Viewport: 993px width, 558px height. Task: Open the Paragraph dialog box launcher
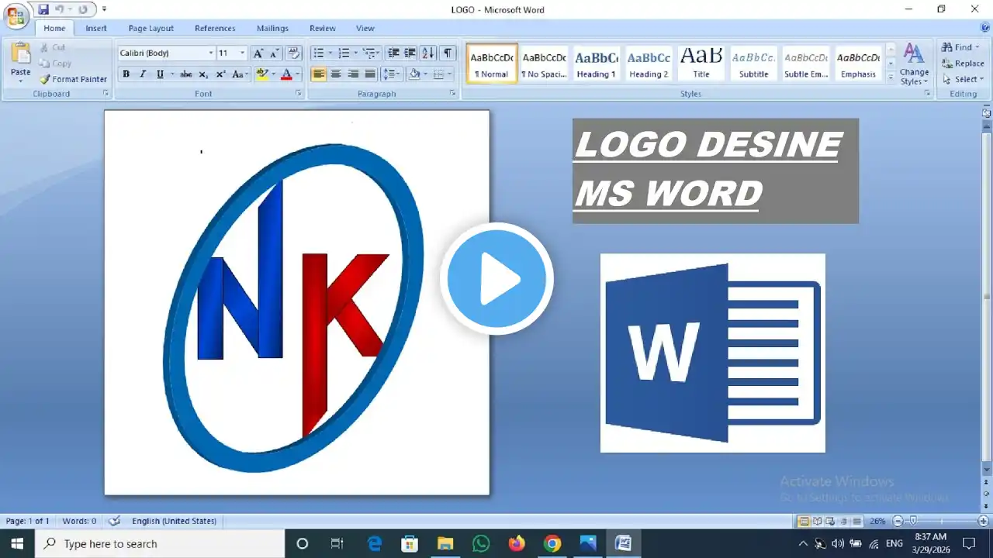click(x=453, y=94)
